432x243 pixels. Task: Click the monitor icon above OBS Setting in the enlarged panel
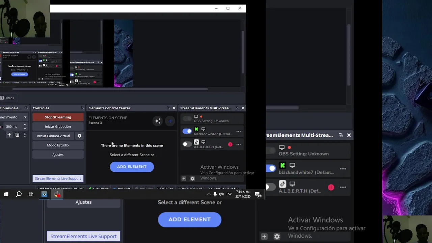282,147
